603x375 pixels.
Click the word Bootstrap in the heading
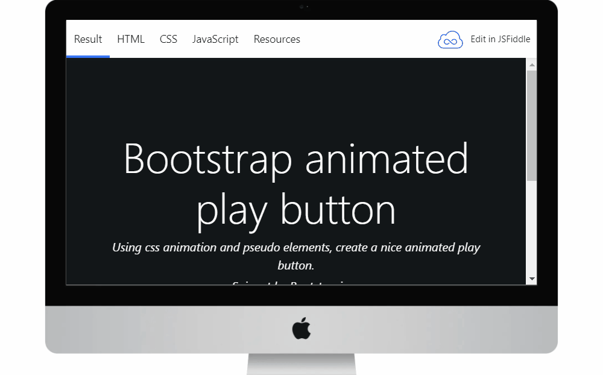coord(207,159)
